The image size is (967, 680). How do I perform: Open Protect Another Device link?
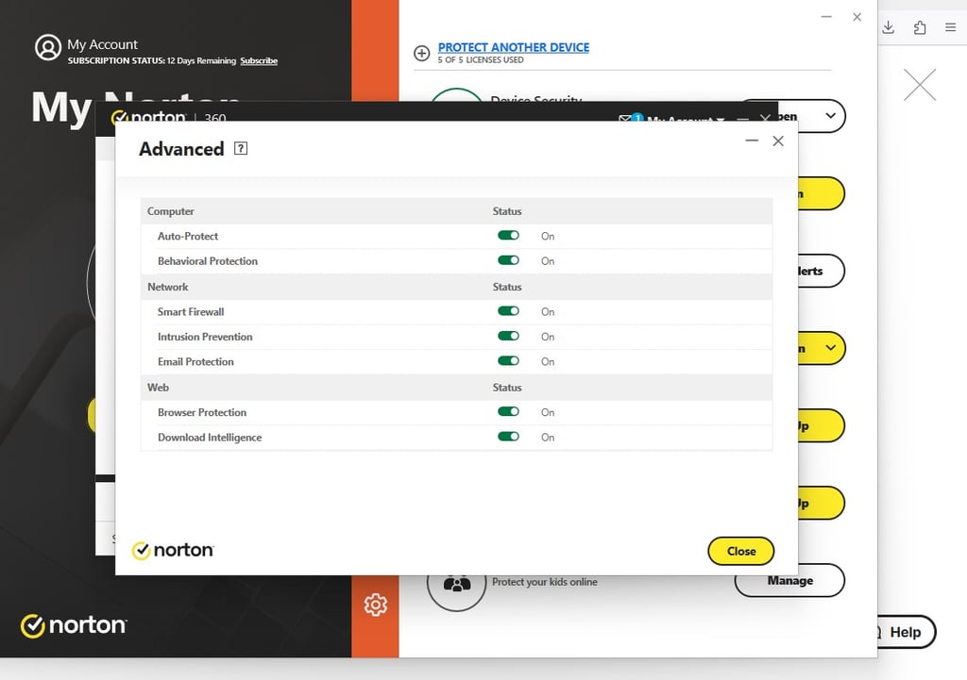(x=513, y=47)
